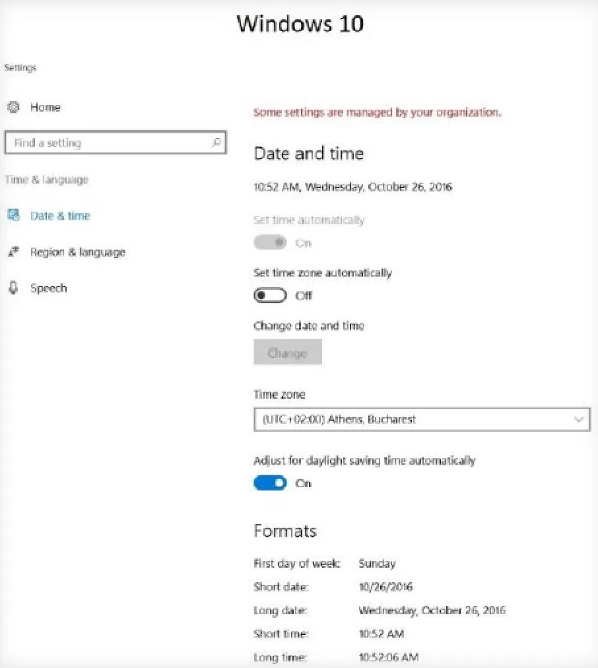Viewport: 598px width, 668px height.
Task: Go to Region & language
Action: [x=77, y=252]
